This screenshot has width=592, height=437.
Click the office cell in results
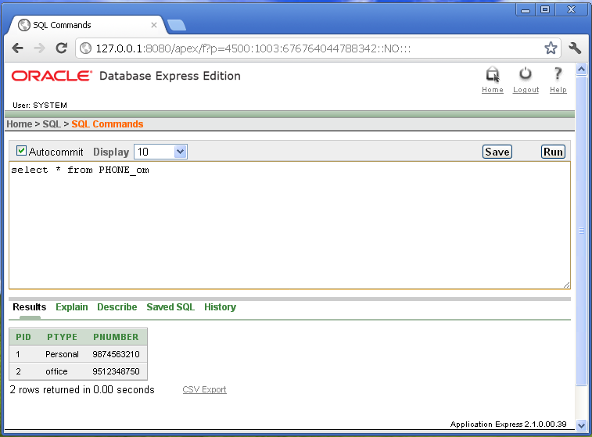[x=56, y=371]
